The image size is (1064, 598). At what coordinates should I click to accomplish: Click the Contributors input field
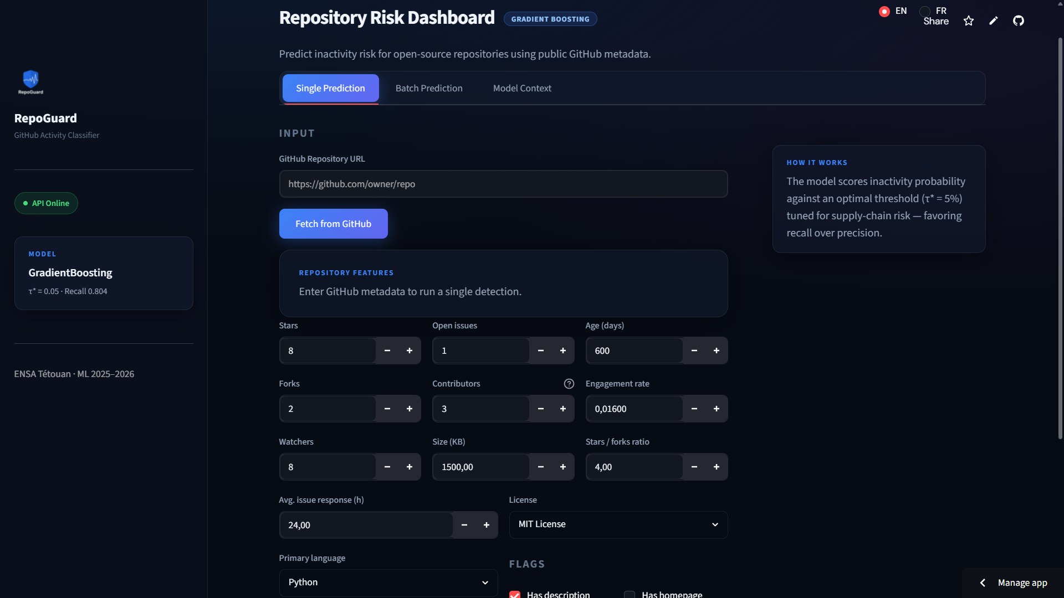pyautogui.click(x=481, y=409)
